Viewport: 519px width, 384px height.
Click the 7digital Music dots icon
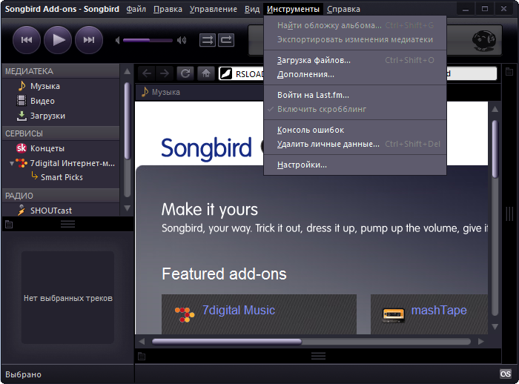pos(185,315)
